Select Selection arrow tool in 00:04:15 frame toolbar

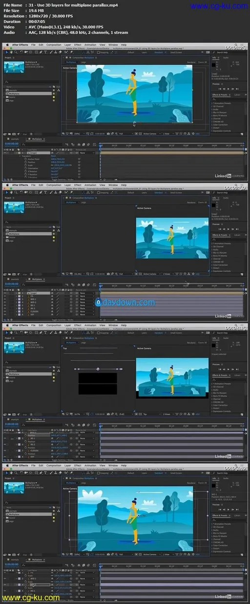pos(6,332)
